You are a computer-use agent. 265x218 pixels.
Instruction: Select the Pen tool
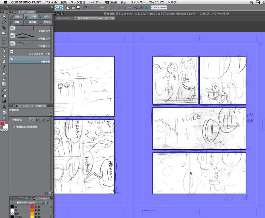(x=4, y=51)
